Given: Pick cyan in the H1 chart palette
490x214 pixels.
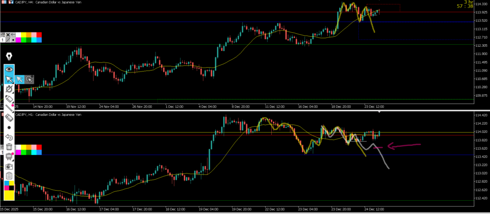Looking at the screenshot, I should pos(34,153).
